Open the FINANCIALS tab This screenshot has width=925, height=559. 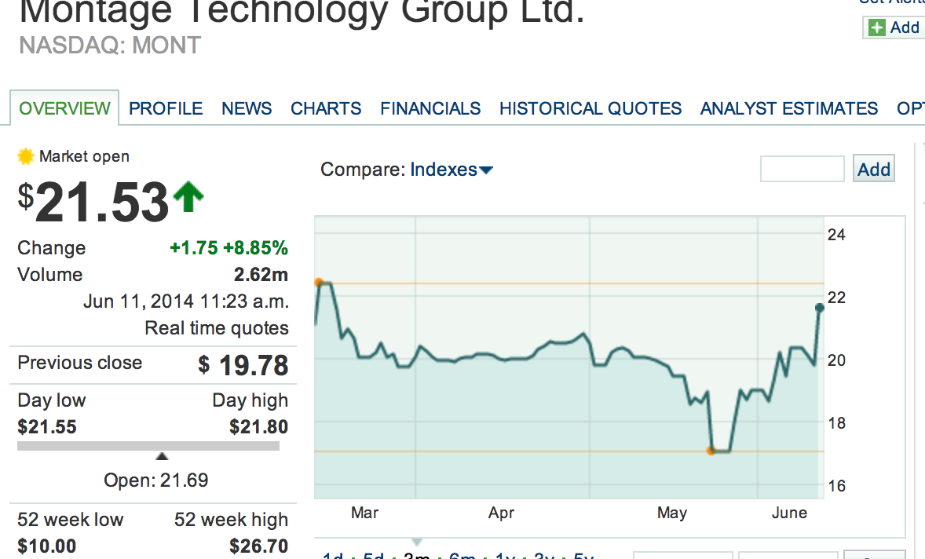(x=430, y=108)
